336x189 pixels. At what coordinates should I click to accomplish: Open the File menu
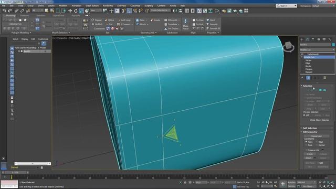click(4, 6)
